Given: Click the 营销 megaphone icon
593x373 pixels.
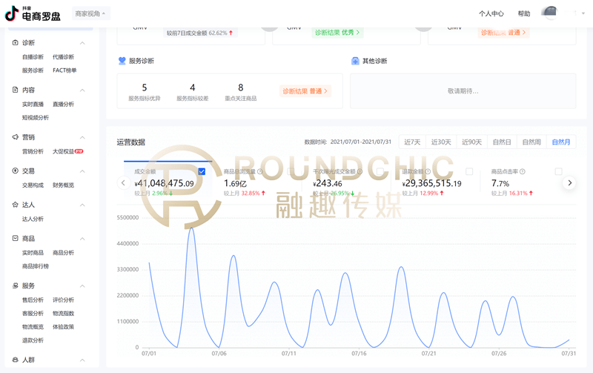Looking at the screenshot, I should 16,137.
